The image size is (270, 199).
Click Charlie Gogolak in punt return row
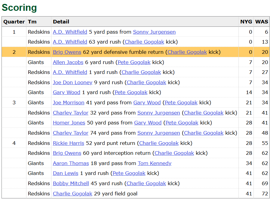[159, 143]
